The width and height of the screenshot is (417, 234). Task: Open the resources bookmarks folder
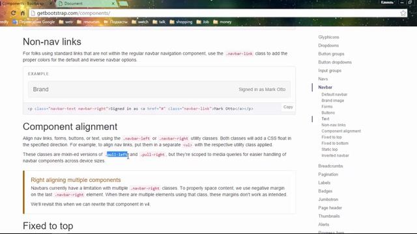(89, 22)
